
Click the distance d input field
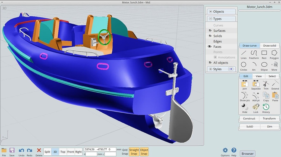click(x=91, y=154)
